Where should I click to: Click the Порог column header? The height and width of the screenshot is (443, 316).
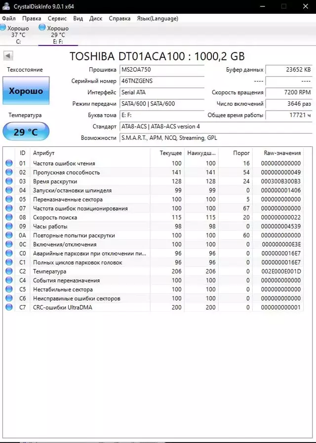236,153
